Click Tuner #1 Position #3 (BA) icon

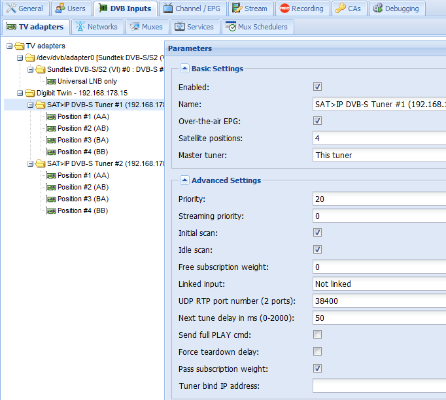(51, 141)
